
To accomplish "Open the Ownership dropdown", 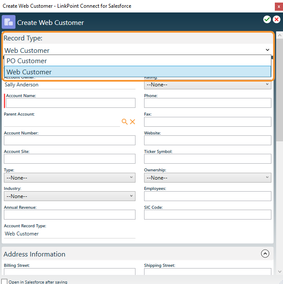I will pos(208,177).
